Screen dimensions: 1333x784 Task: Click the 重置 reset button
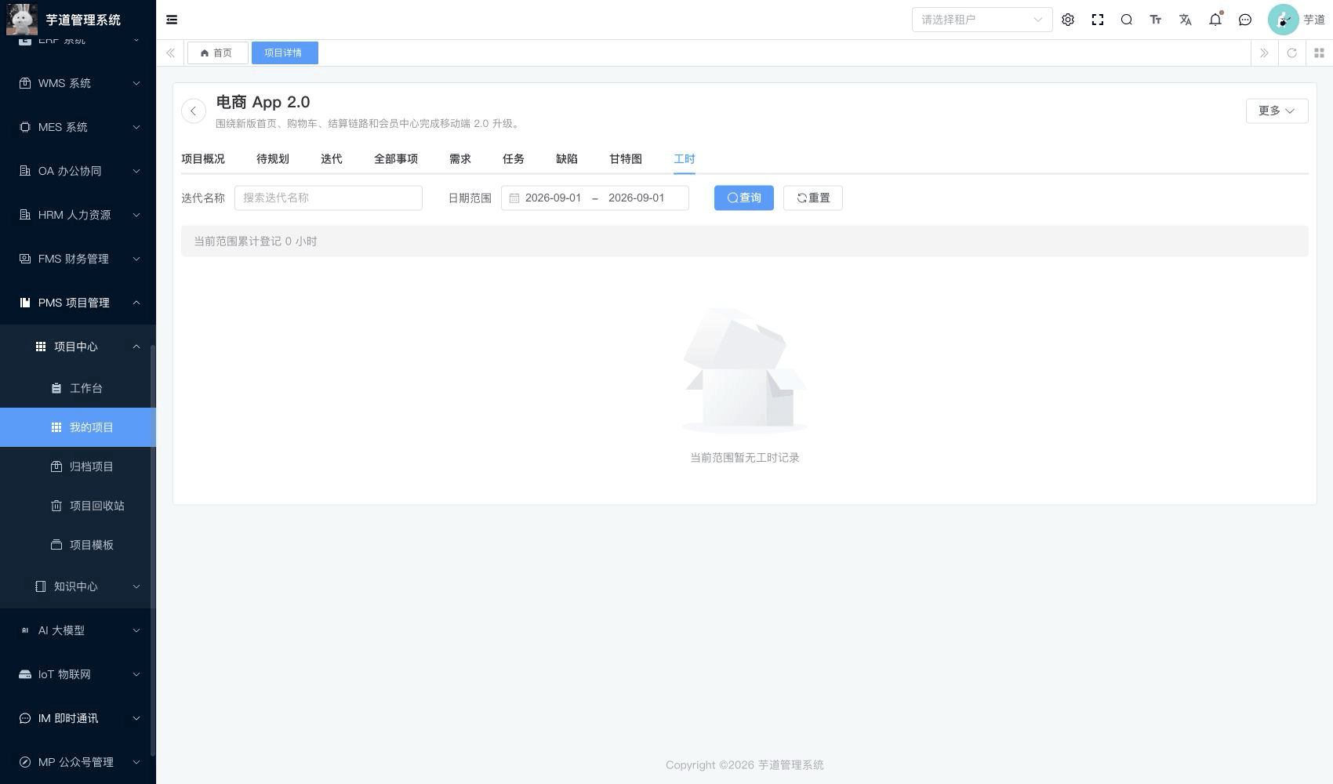813,198
